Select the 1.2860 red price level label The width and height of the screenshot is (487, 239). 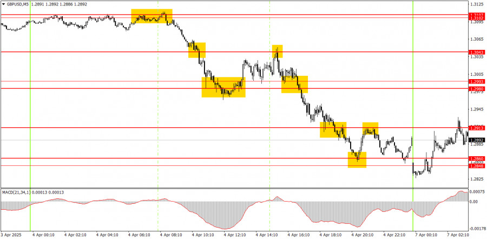pyautogui.click(x=477, y=159)
